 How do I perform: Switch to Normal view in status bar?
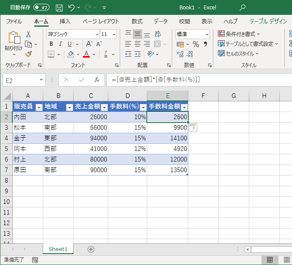[x=270, y=260]
